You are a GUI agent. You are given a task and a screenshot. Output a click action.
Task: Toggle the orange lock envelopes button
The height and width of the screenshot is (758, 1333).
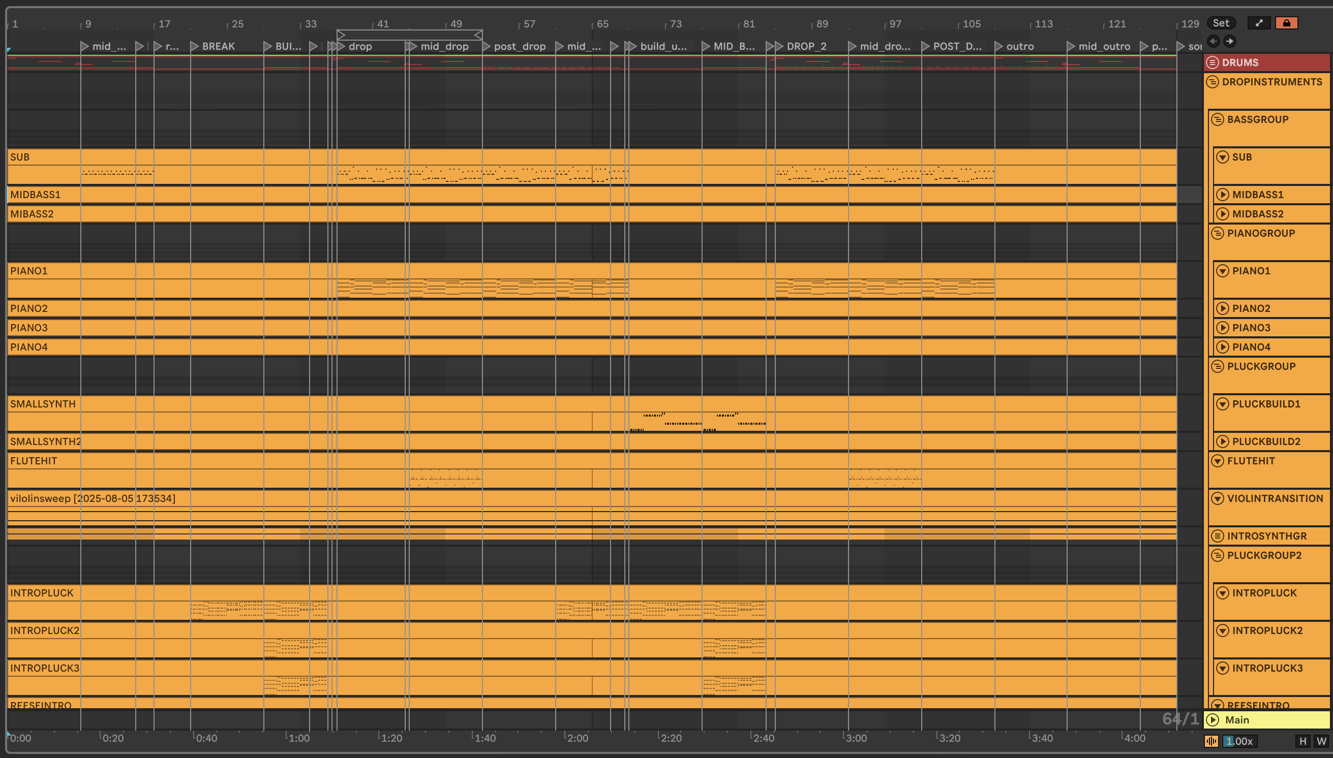(x=1286, y=23)
